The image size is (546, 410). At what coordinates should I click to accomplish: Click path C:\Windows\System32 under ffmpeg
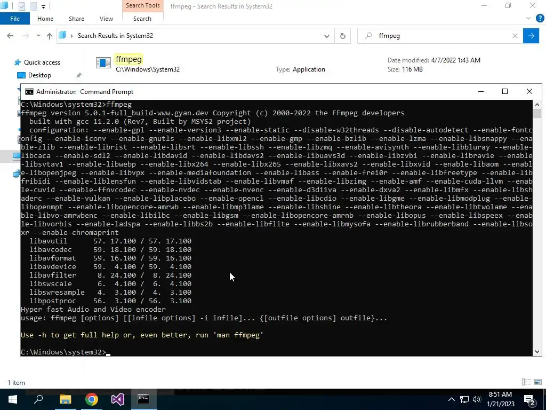(x=148, y=69)
